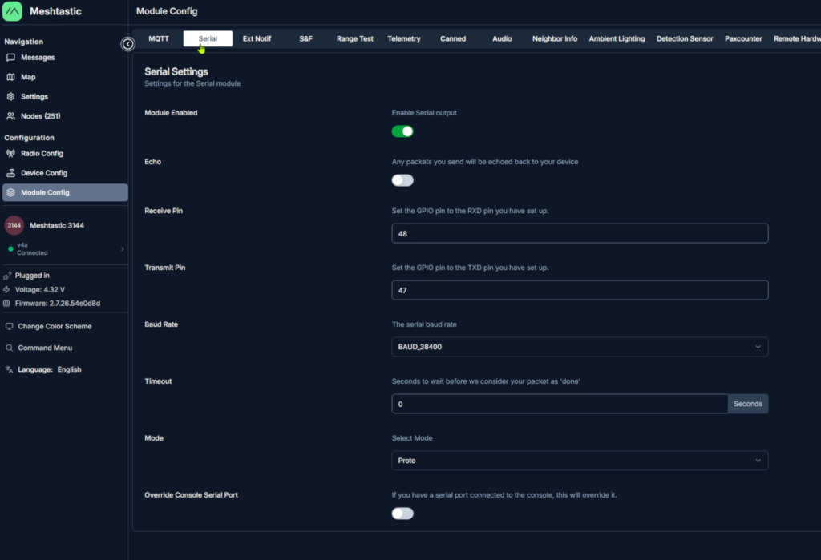Screen dimensions: 821x560
Task: Click the Firmware: 2.7.26.54e0d8d text
Action: click(x=58, y=303)
